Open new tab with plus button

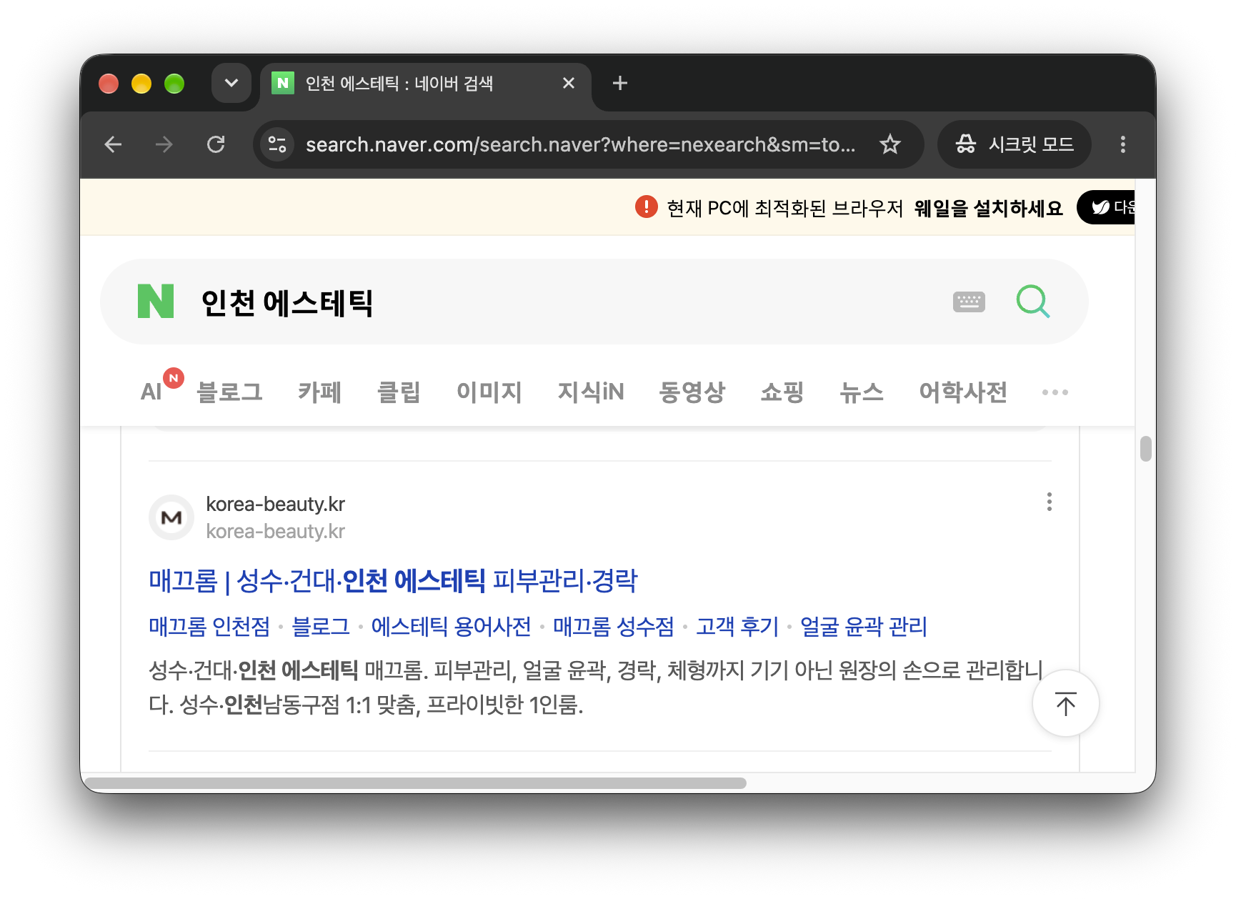click(x=620, y=84)
